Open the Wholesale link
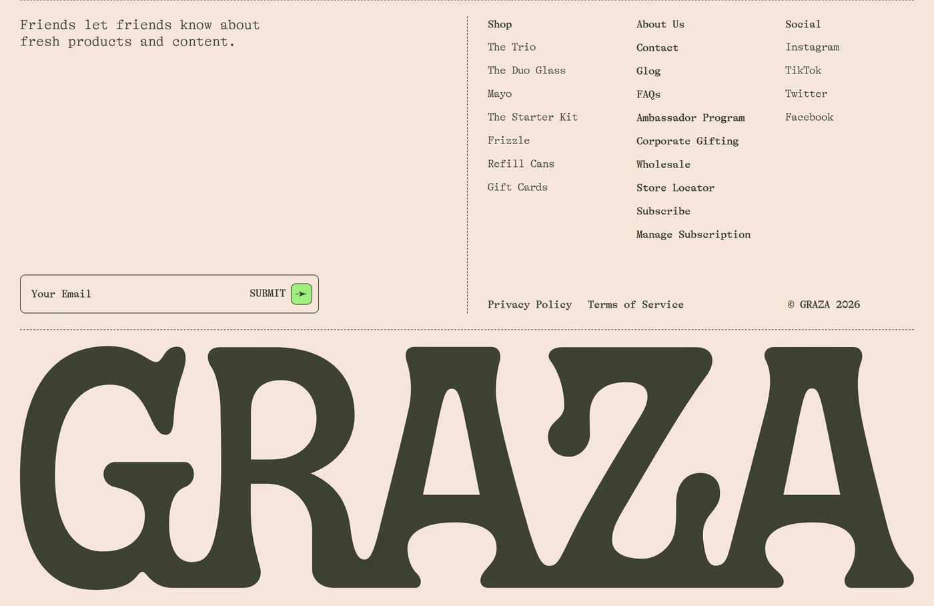The image size is (934, 606). 663,164
